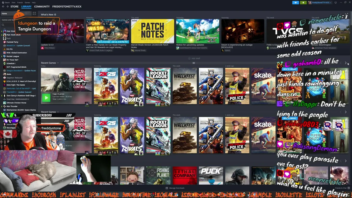Select Schedule I in the sidebar
Screen dimensions: 352x198
click(11, 63)
